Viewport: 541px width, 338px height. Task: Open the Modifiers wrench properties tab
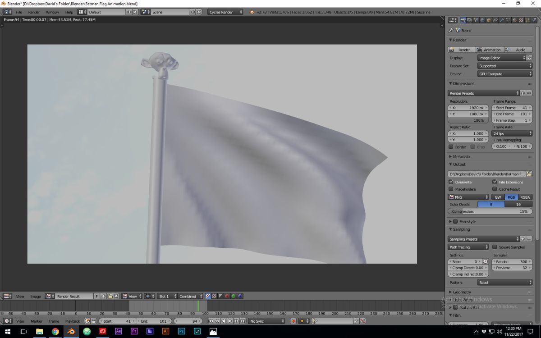(502, 20)
